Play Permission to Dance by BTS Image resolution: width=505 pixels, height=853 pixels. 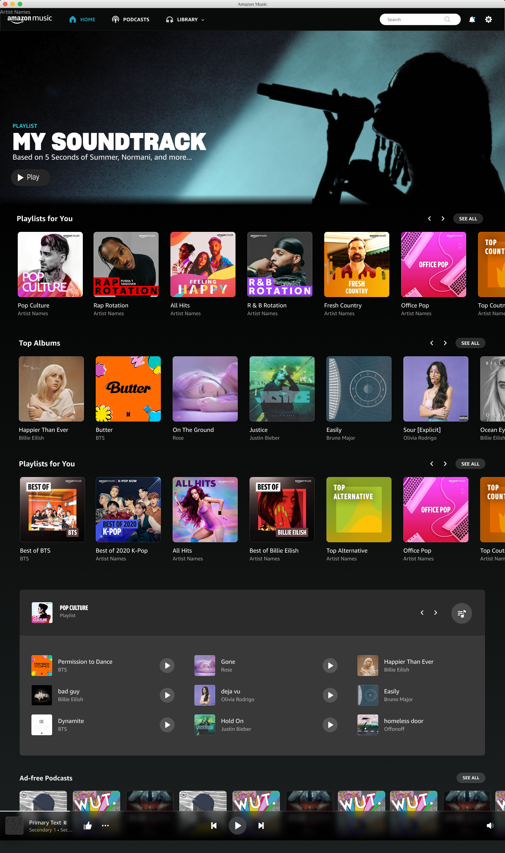click(x=167, y=666)
